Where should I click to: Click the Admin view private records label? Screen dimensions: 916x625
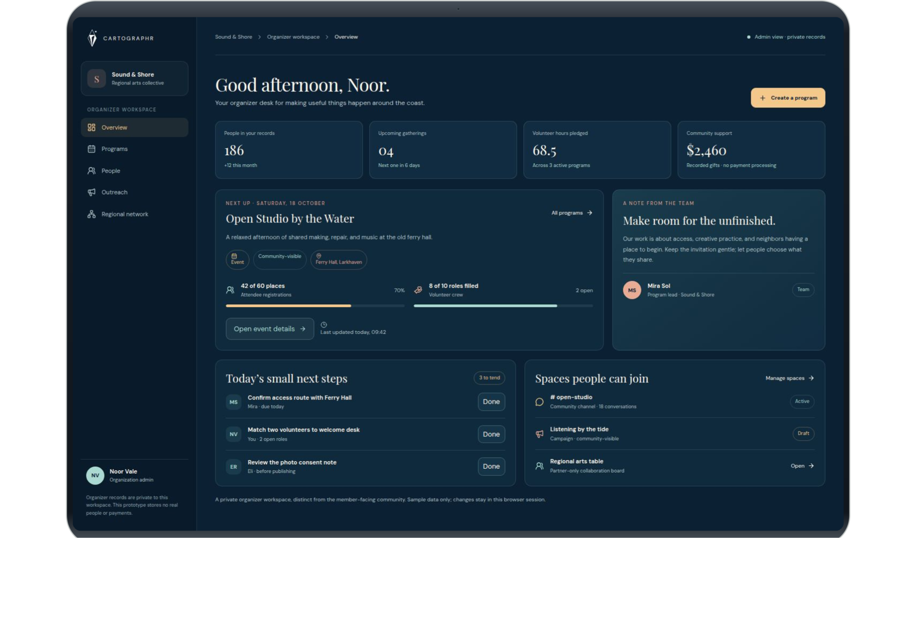coord(790,37)
